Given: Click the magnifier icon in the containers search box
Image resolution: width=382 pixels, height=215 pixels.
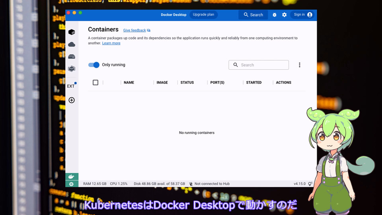Looking at the screenshot, I should click(x=236, y=65).
